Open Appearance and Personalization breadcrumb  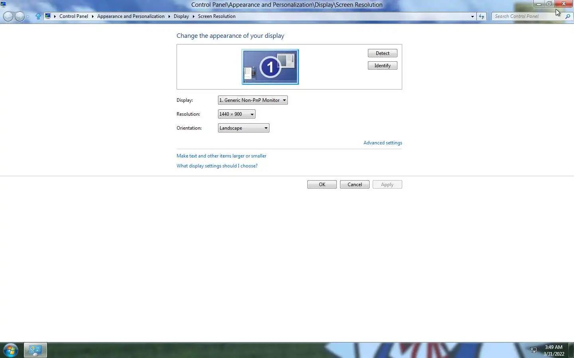point(131,16)
